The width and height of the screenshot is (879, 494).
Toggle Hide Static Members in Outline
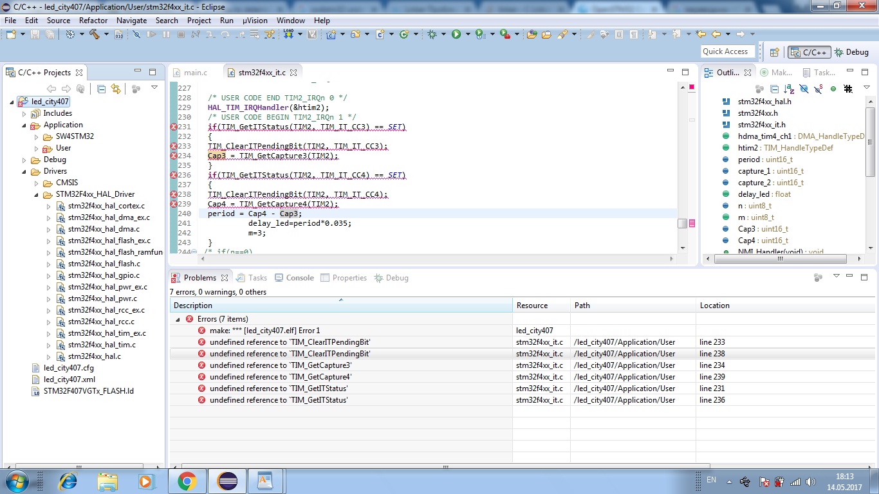(x=819, y=89)
